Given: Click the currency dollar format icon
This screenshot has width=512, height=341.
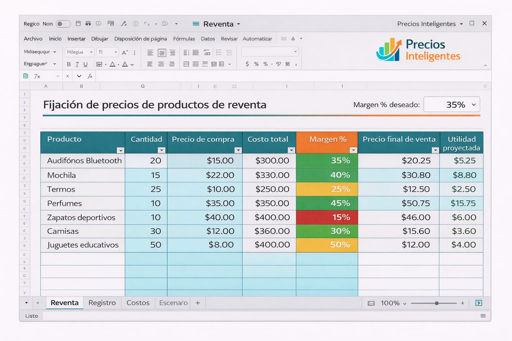Looking at the screenshot, I should point(247,64).
